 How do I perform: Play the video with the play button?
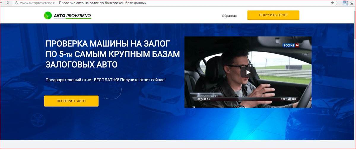[248, 72]
